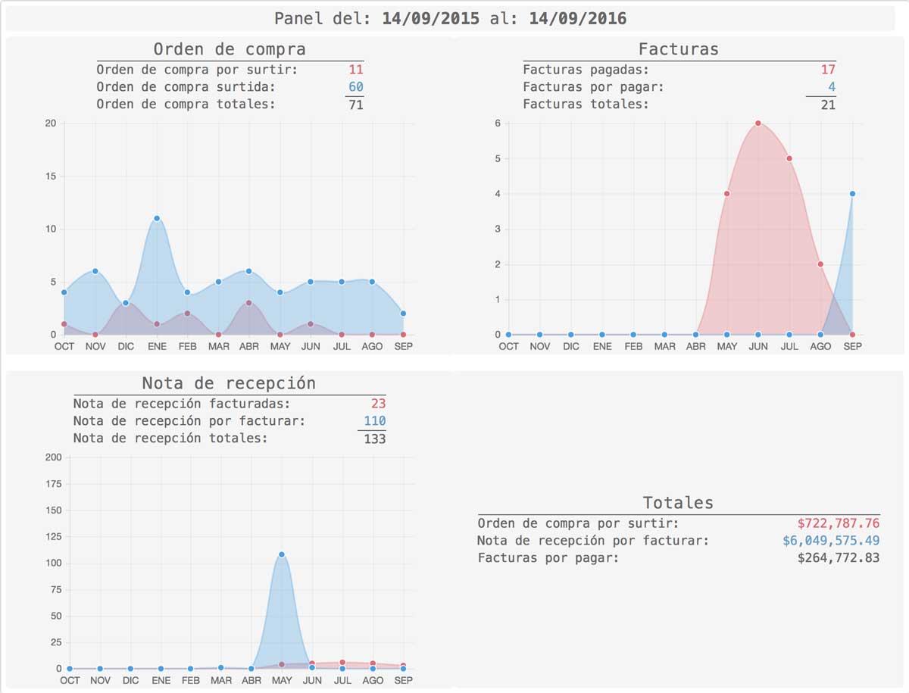Viewport: 909px width, 693px height.
Task: Click the red ABR point in Orden de compra chart
Action: click(x=248, y=303)
